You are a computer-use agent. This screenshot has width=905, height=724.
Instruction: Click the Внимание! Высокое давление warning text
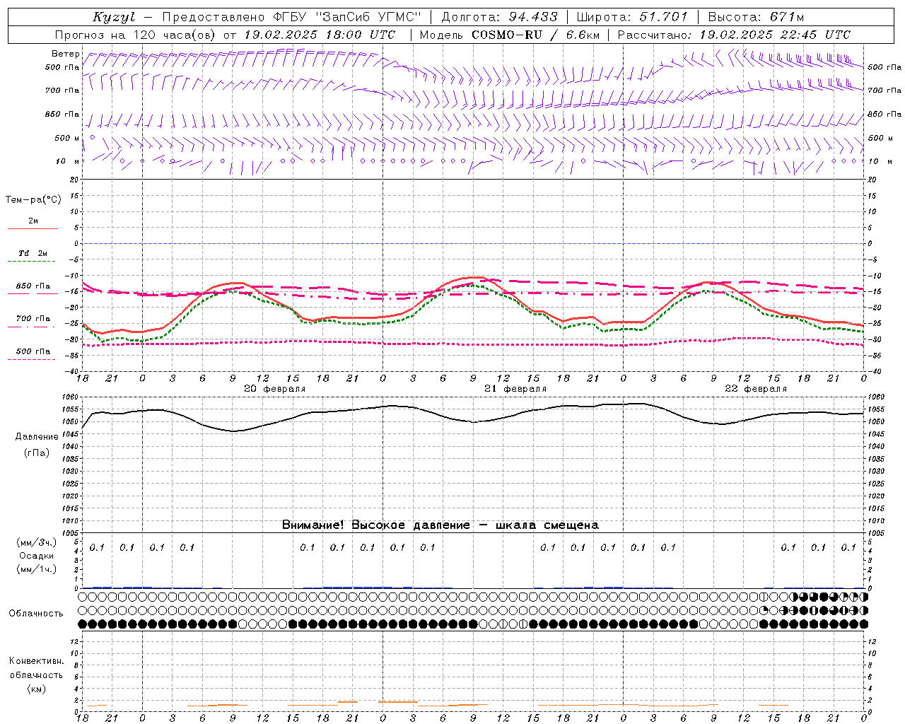(x=440, y=525)
